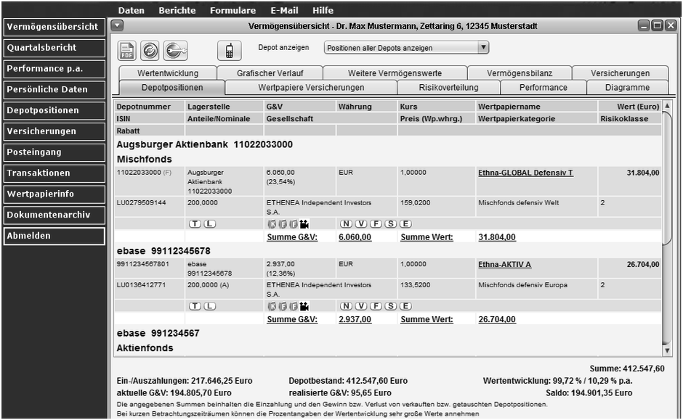Click the S badge in Etna-AKTIV A row
The image size is (683, 420).
pyautogui.click(x=390, y=306)
